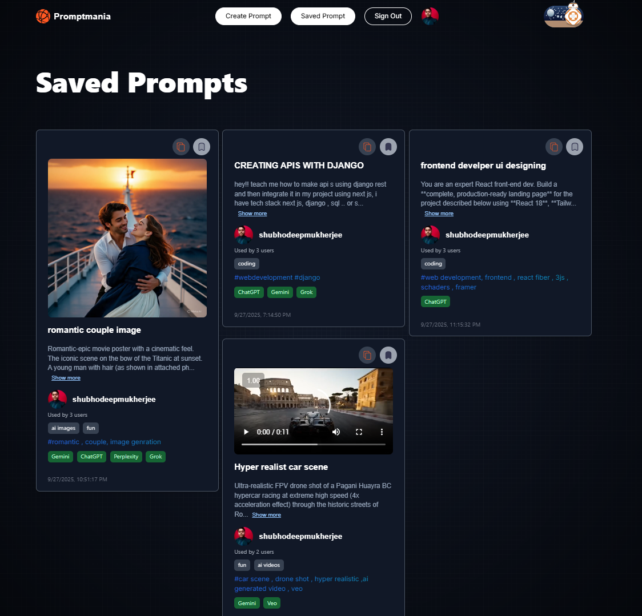Go to the Saved Prompt page

point(323,17)
